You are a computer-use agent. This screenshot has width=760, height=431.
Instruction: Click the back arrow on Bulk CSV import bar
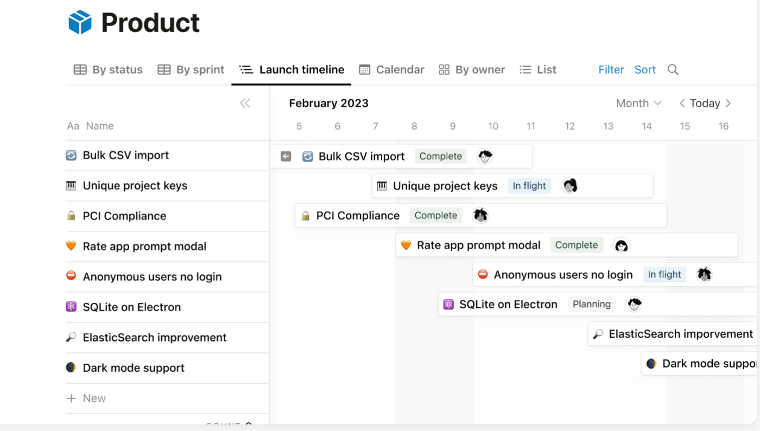(x=286, y=156)
